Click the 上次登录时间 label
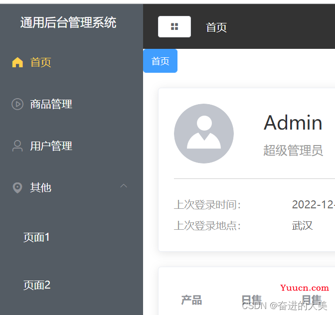335x315 pixels. click(207, 205)
